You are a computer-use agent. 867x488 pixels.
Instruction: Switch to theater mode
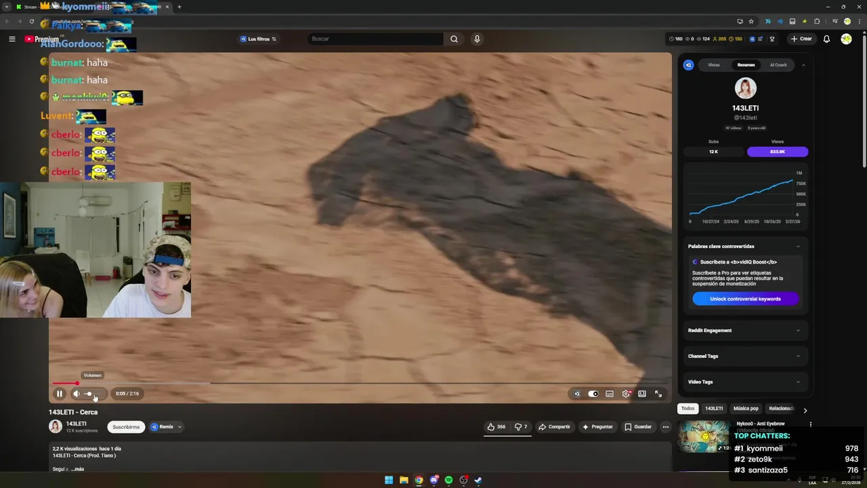click(642, 394)
